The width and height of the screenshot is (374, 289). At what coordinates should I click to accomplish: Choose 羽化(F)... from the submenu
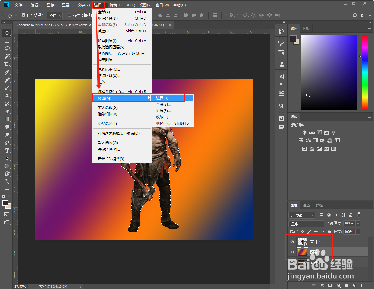point(172,123)
